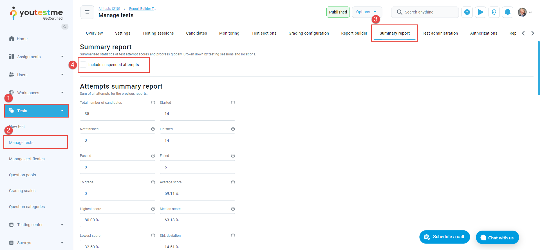Click help icon next to Not finished
Viewport: 540px width, 250px height.
[153, 129]
